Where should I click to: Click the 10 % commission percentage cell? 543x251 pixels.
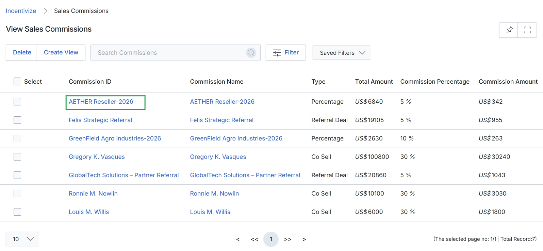(x=407, y=138)
